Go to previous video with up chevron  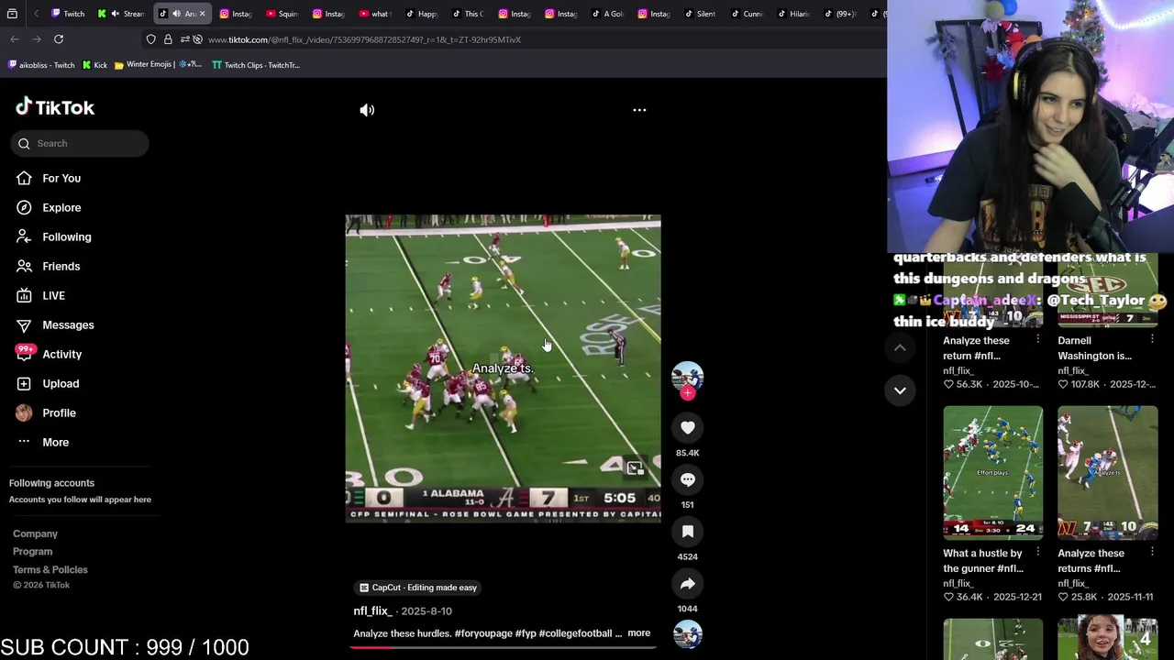tap(900, 347)
